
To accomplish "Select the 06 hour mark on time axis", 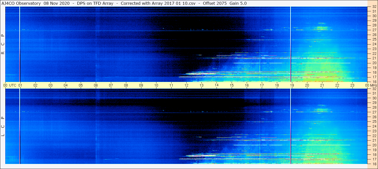I will click(x=96, y=85).
